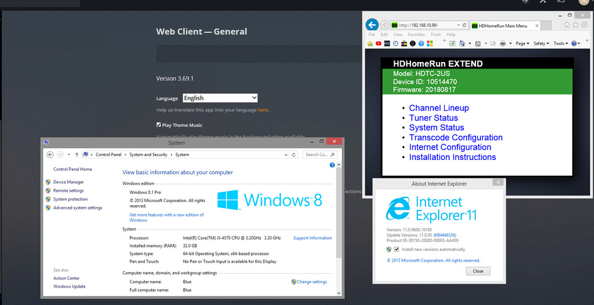
Task: Click the KB4466536 update link
Action: point(445,235)
